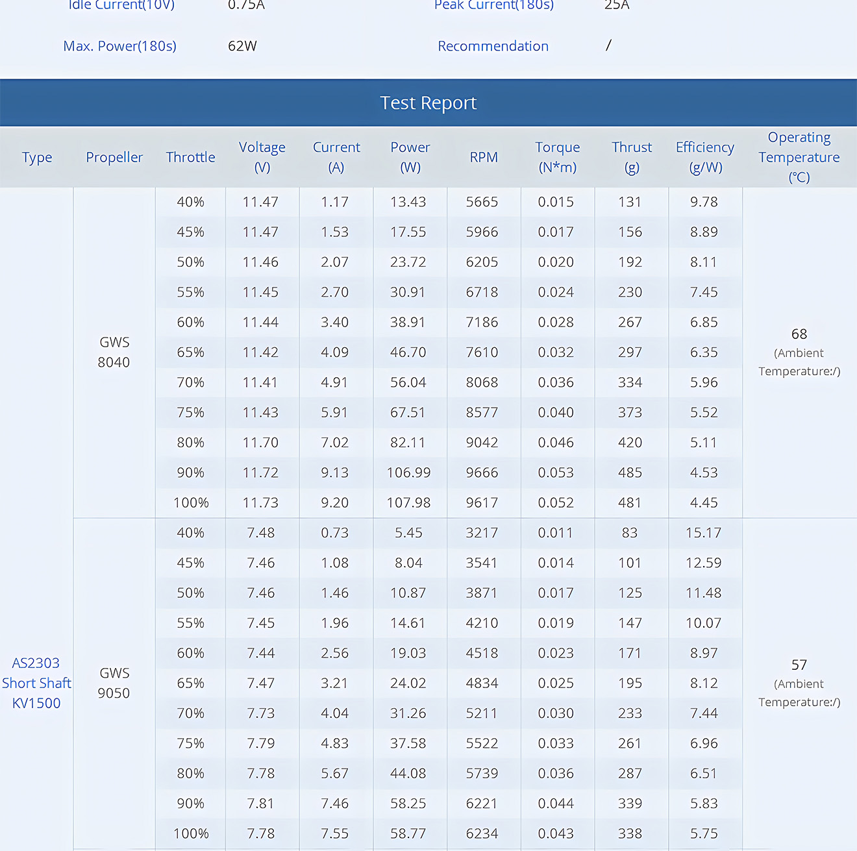Image resolution: width=857 pixels, height=851 pixels.
Task: Click the Test Report section header
Action: 429,103
